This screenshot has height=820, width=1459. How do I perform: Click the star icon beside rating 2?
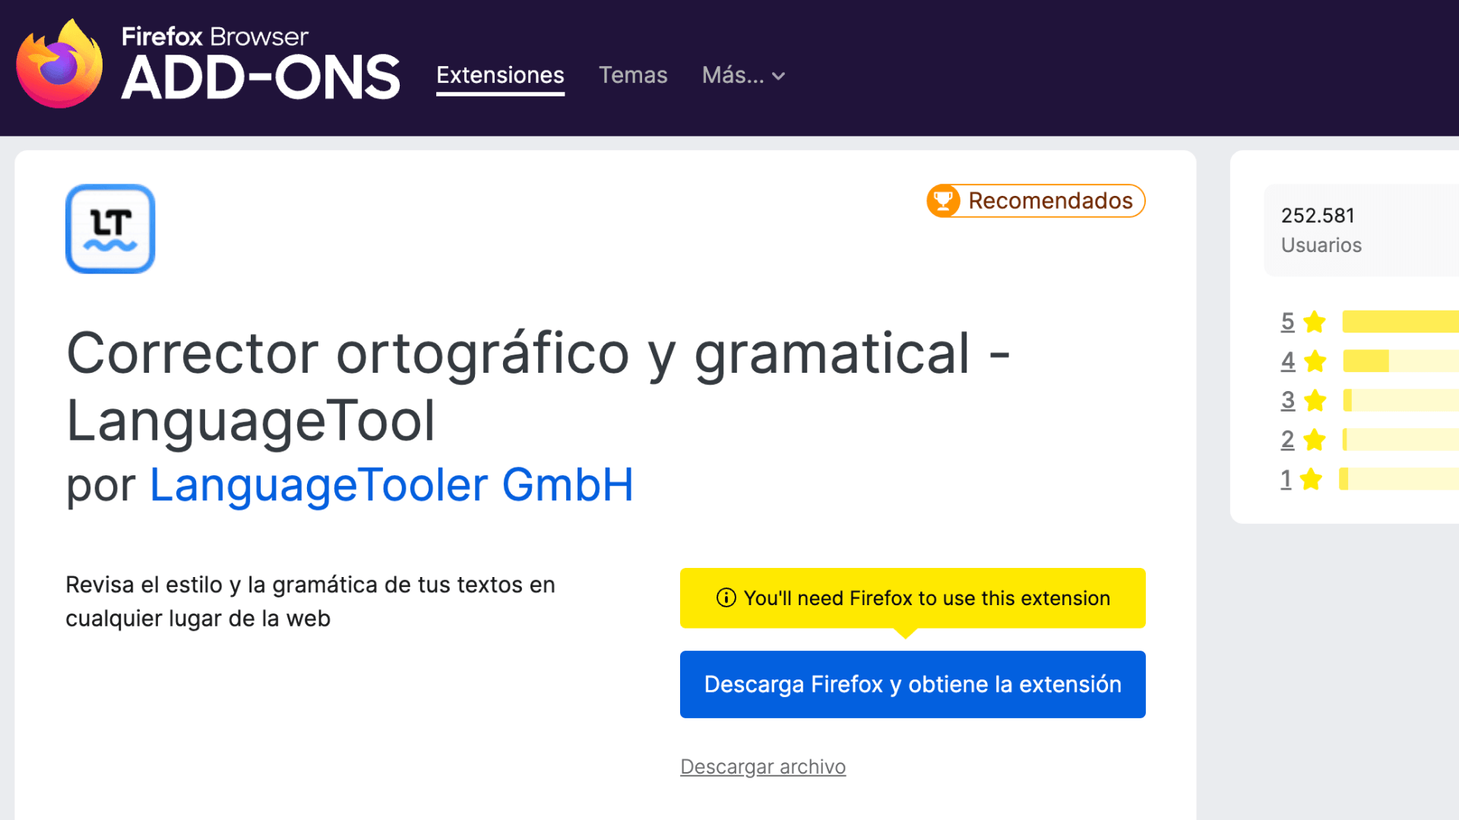(x=1315, y=440)
